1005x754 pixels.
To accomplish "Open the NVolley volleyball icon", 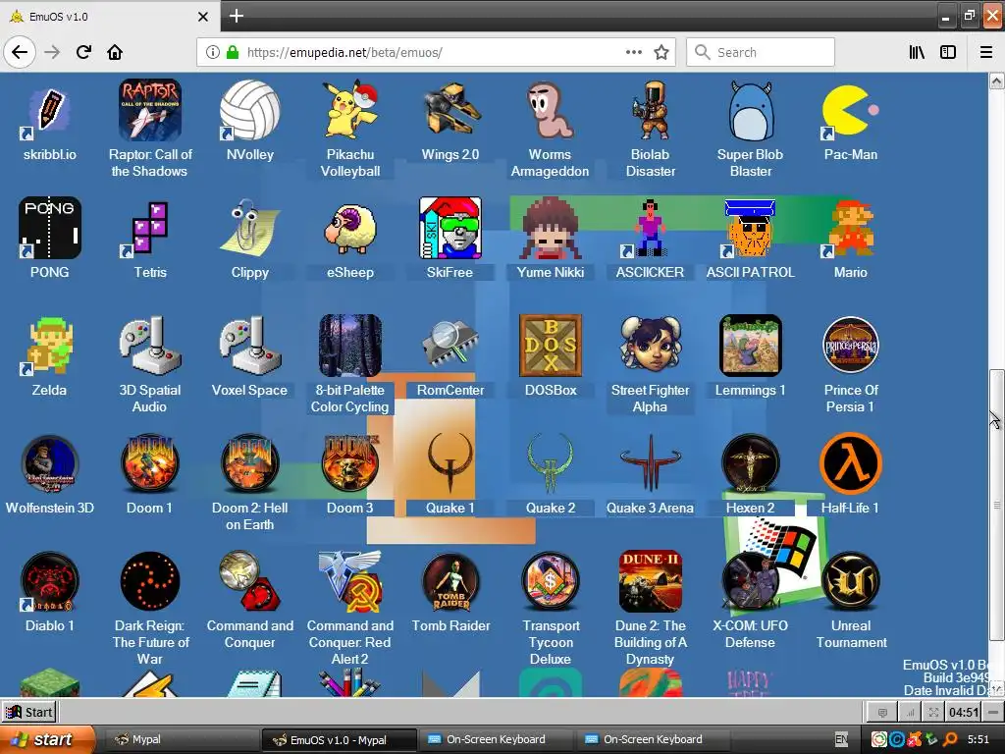I will pyautogui.click(x=249, y=110).
